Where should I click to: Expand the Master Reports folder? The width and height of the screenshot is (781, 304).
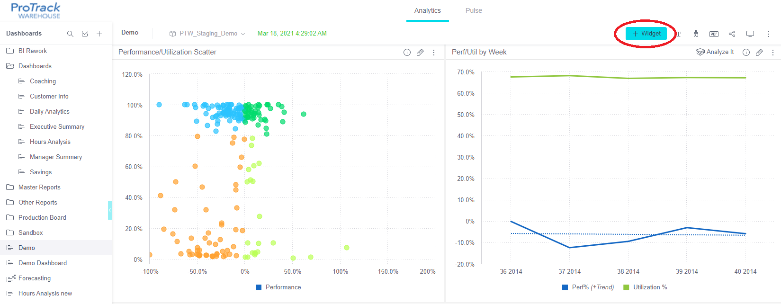39,187
